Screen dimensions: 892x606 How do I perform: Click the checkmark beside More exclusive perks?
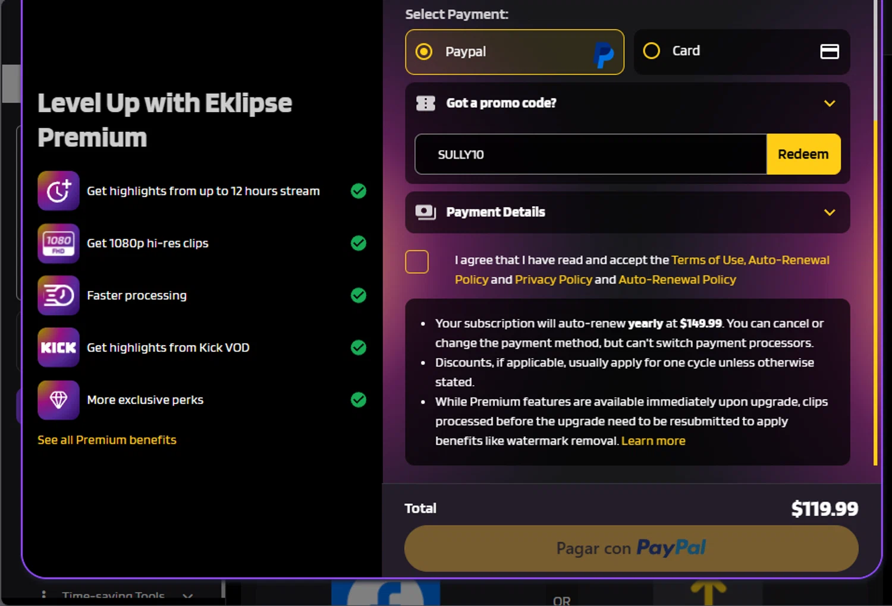(359, 400)
